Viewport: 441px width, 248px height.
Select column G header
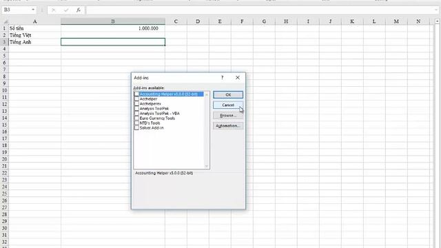(x=264, y=21)
